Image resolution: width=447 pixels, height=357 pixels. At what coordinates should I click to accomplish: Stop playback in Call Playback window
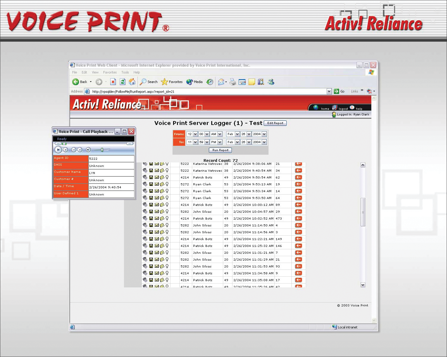point(66,150)
